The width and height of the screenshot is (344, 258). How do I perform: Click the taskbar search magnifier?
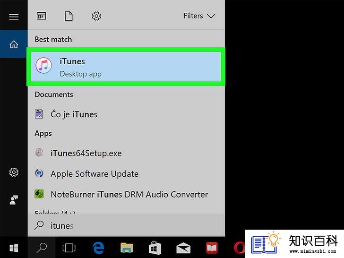point(42,248)
